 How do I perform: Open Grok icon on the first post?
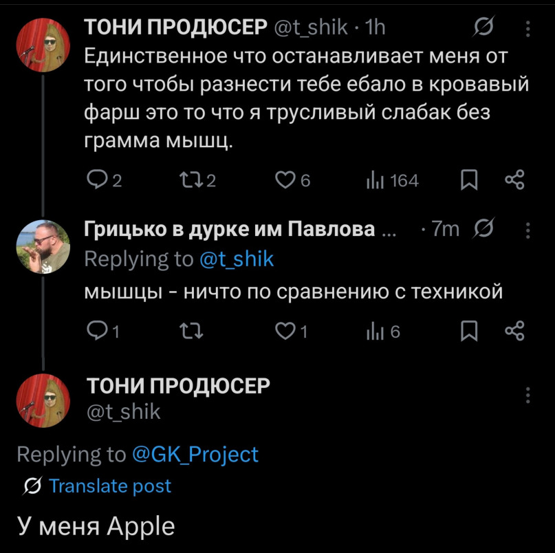484,27
